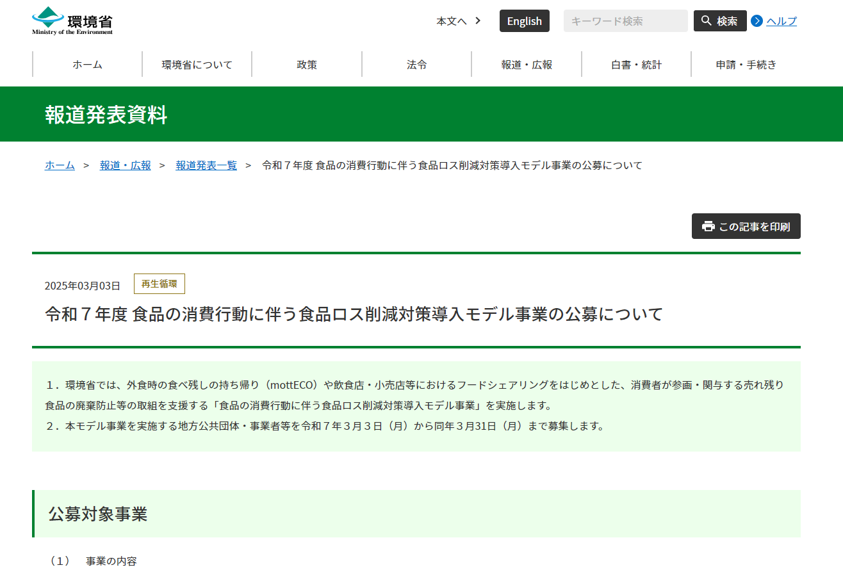Image resolution: width=843 pixels, height=572 pixels.
Task: Click the chevron next to 本文へ
Action: pos(478,21)
